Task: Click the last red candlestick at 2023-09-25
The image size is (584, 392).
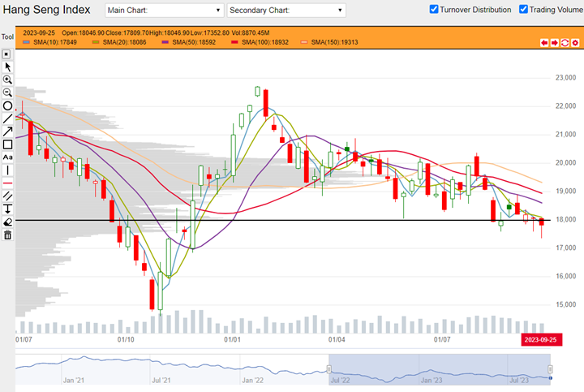Action: tap(542, 222)
